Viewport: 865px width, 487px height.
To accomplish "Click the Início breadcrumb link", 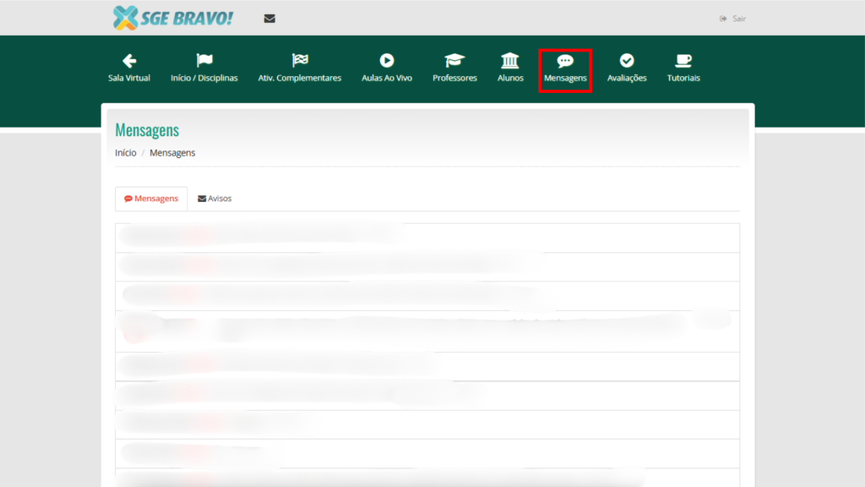I will pos(126,153).
